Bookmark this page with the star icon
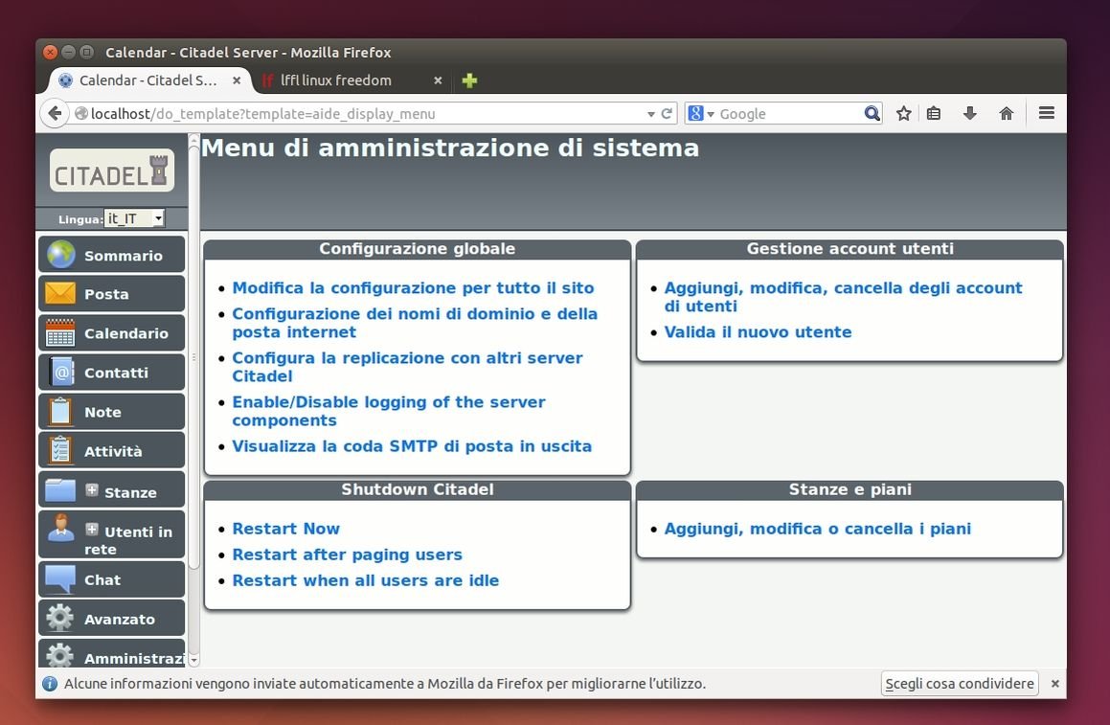 pos(903,113)
